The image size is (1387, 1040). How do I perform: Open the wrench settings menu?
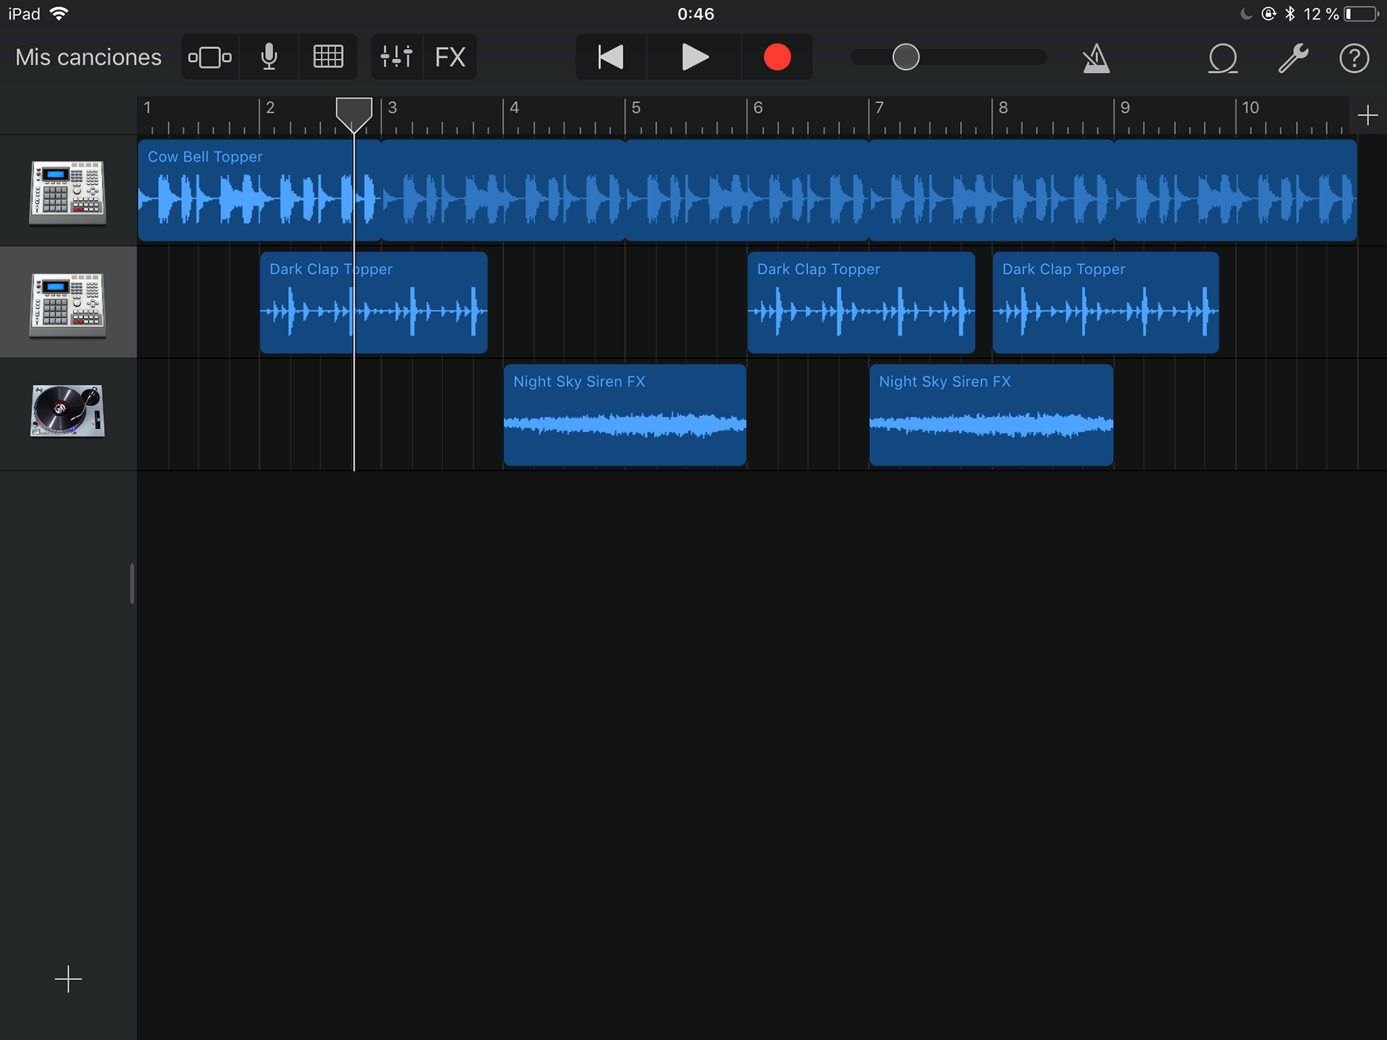pos(1293,58)
